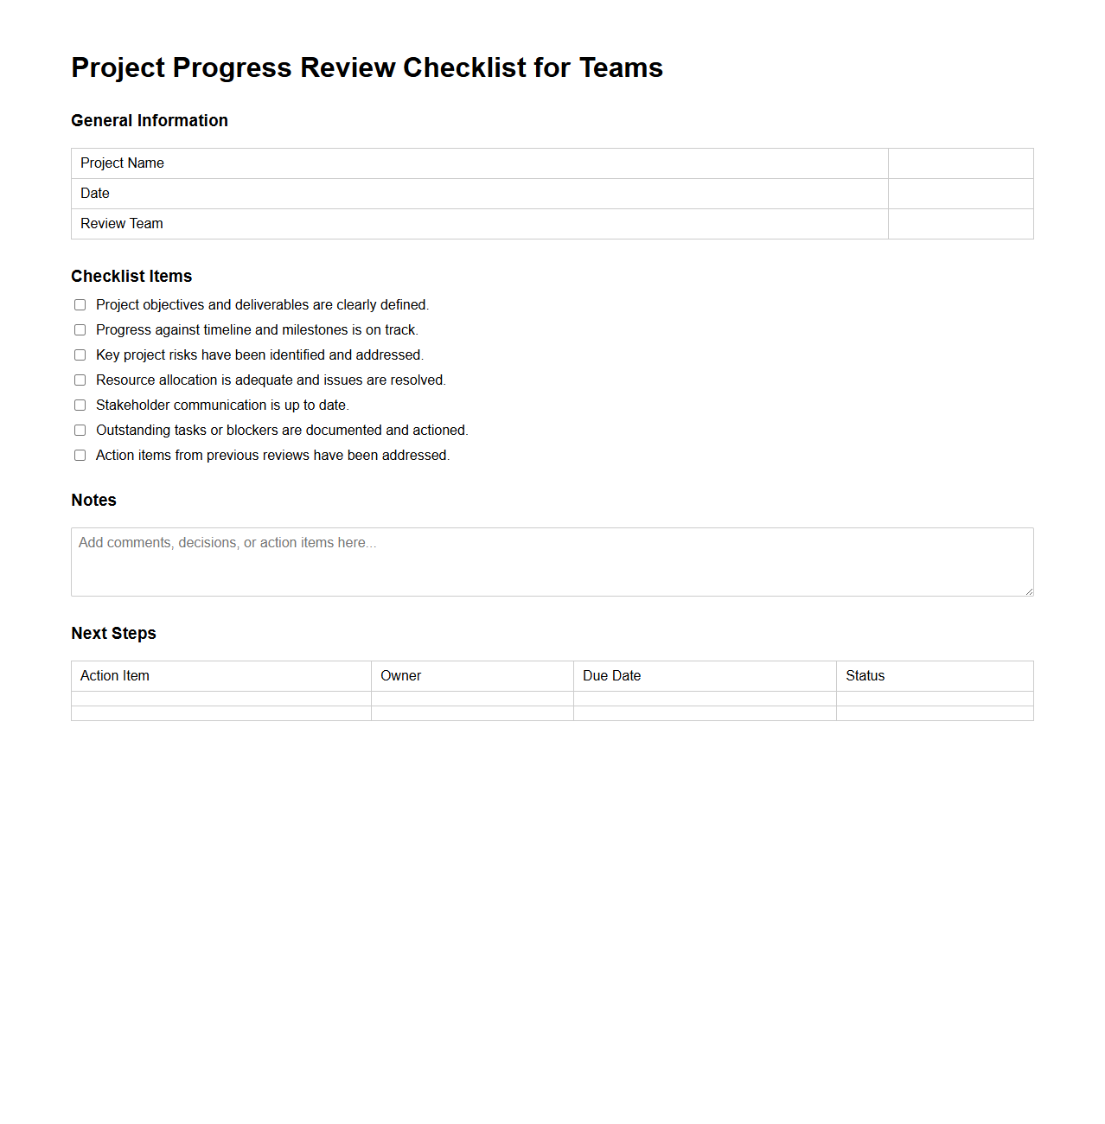Click the second row Owner cell
The width and height of the screenshot is (1105, 1124).
471,712
